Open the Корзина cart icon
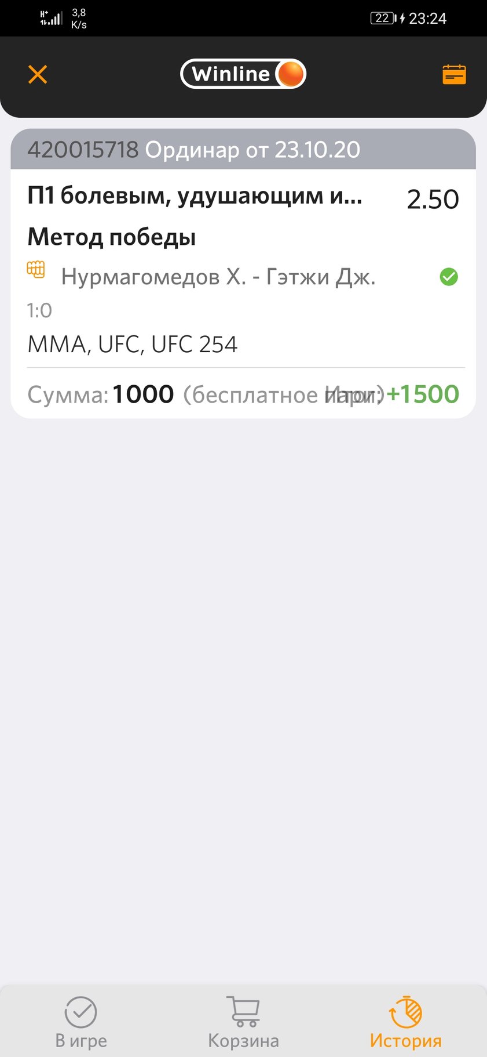 coord(243,1012)
